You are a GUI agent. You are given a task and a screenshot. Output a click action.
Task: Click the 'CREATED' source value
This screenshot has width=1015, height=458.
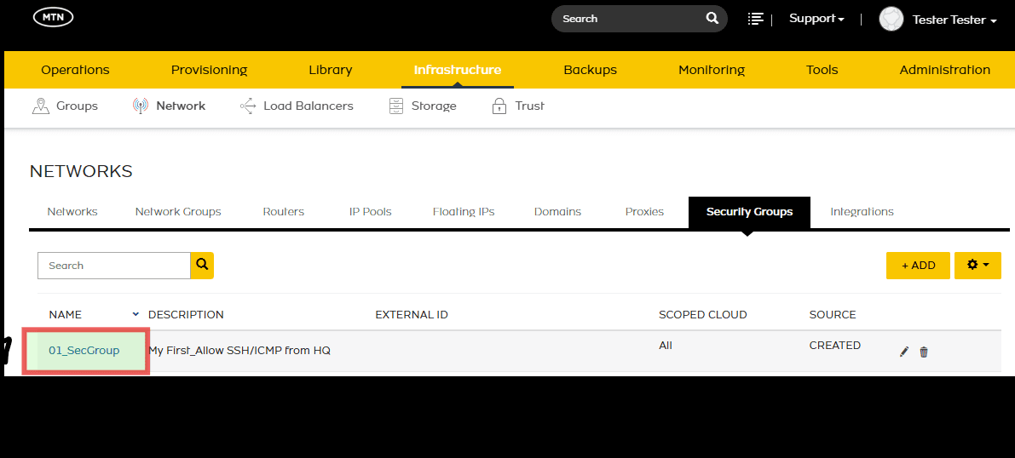click(x=835, y=346)
